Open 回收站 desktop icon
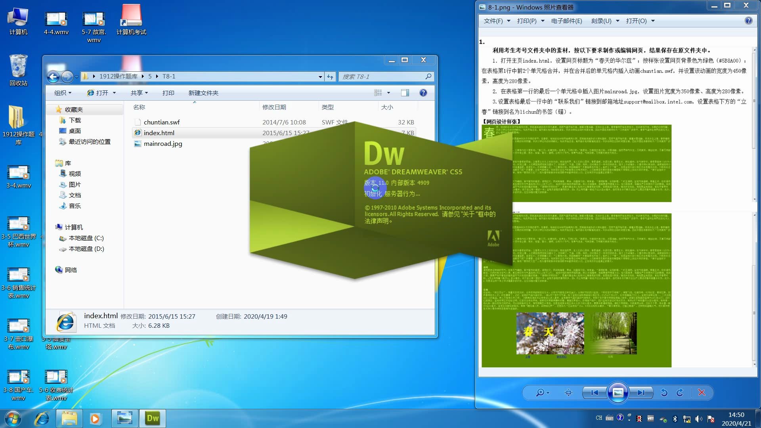 click(18, 70)
